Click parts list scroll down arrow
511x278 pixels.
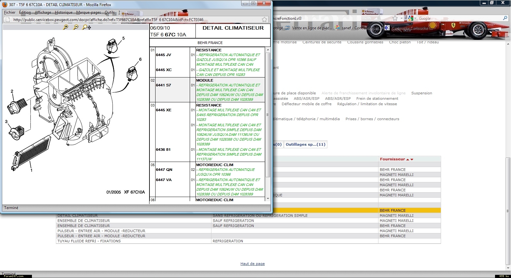[268, 198]
